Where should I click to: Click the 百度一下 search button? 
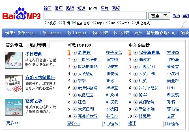click(159, 16)
